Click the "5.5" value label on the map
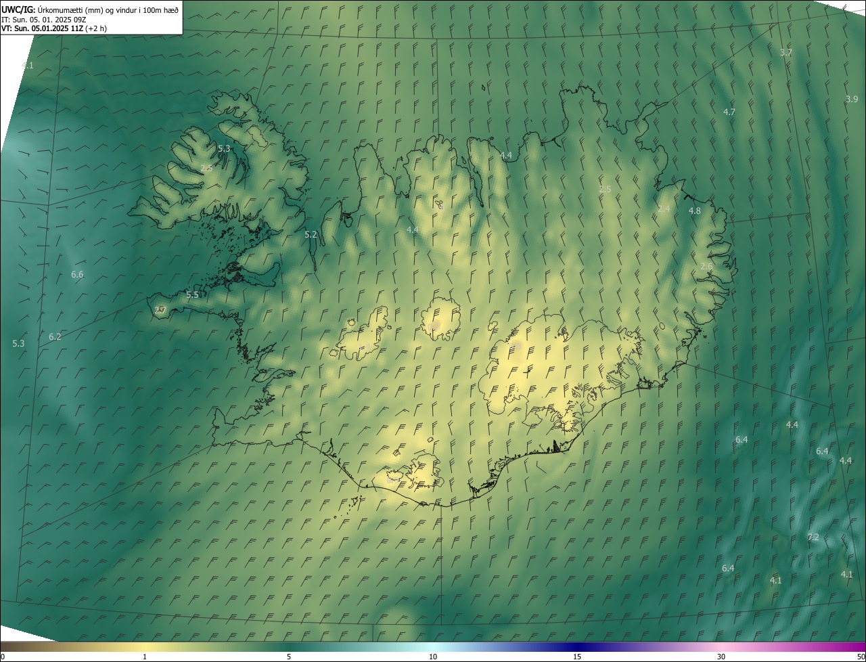 (192, 294)
